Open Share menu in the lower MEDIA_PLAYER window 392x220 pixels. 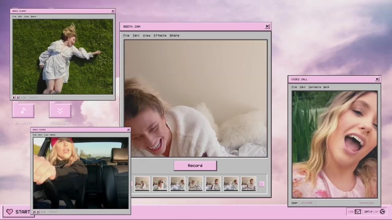tap(53, 135)
